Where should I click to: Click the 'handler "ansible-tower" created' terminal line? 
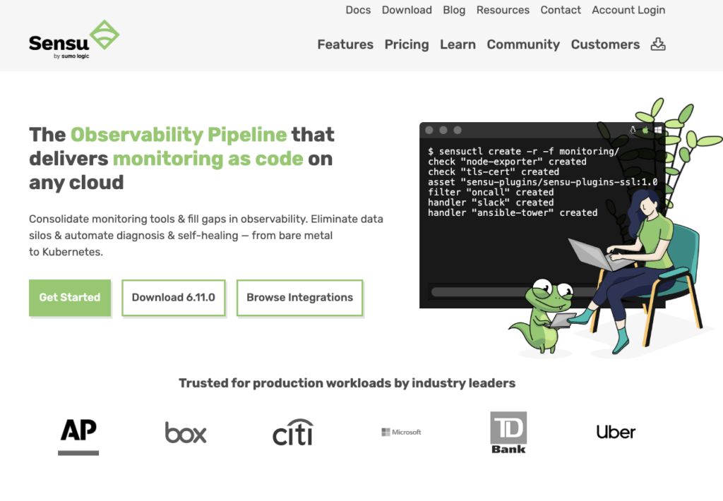click(513, 212)
